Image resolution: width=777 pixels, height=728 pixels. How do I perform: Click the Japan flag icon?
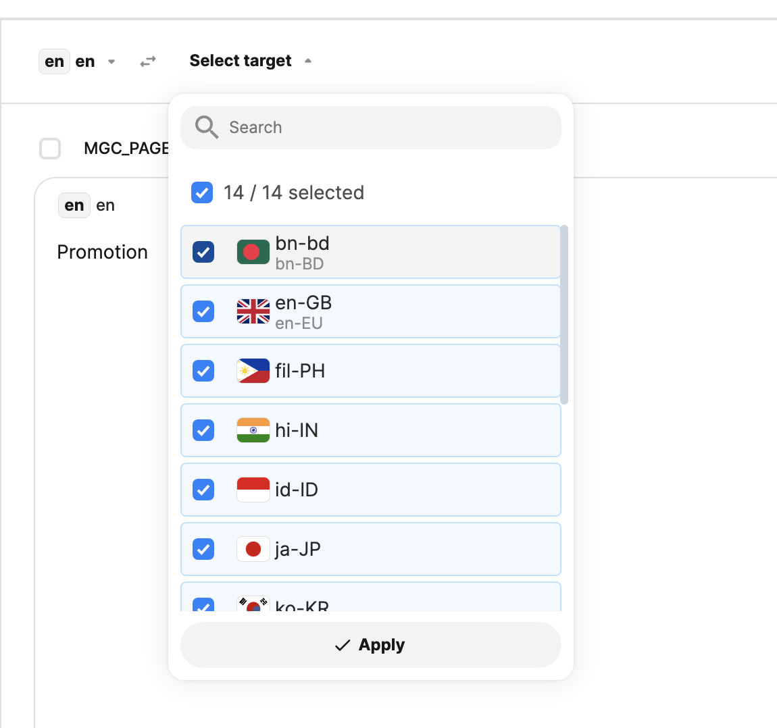click(253, 549)
